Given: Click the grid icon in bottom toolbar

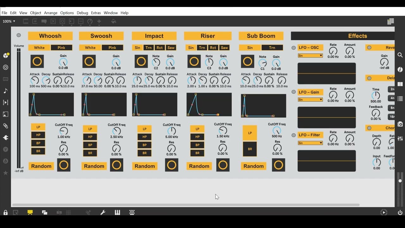Looking at the screenshot, I should (68, 212).
